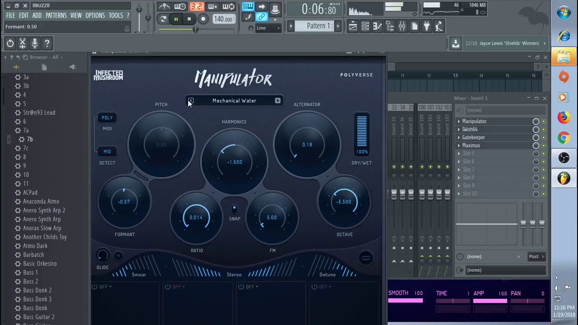This screenshot has height=325, width=578.
Task: Open the first OFF modulator dropdown
Action: click(105, 287)
